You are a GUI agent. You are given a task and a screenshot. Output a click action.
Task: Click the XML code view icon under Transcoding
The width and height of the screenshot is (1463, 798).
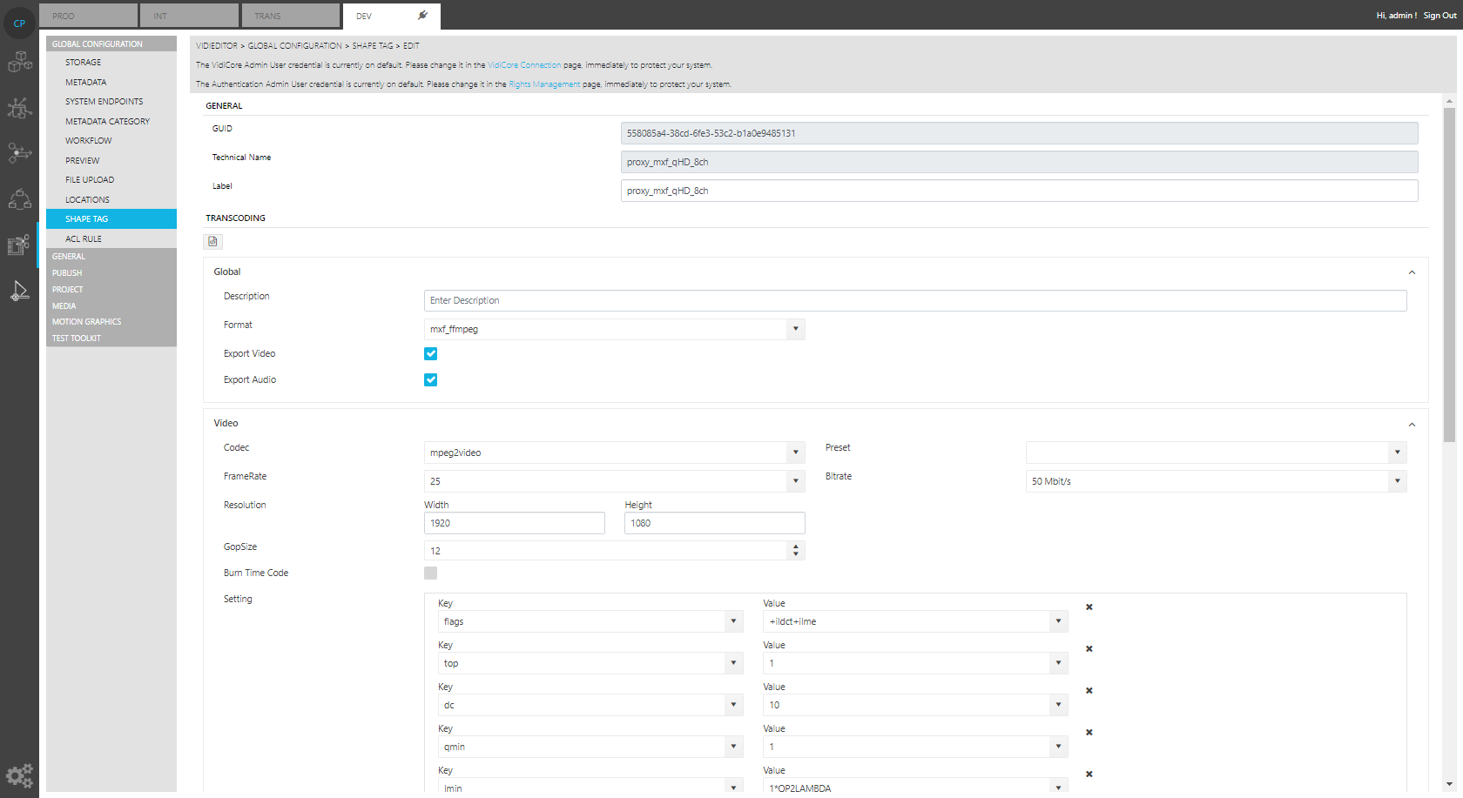coord(212,241)
